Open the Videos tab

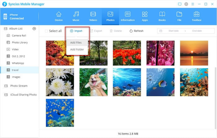pos(93,17)
